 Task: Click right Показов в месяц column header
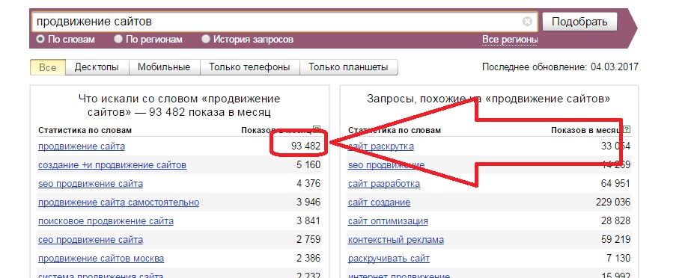pyautogui.click(x=586, y=130)
